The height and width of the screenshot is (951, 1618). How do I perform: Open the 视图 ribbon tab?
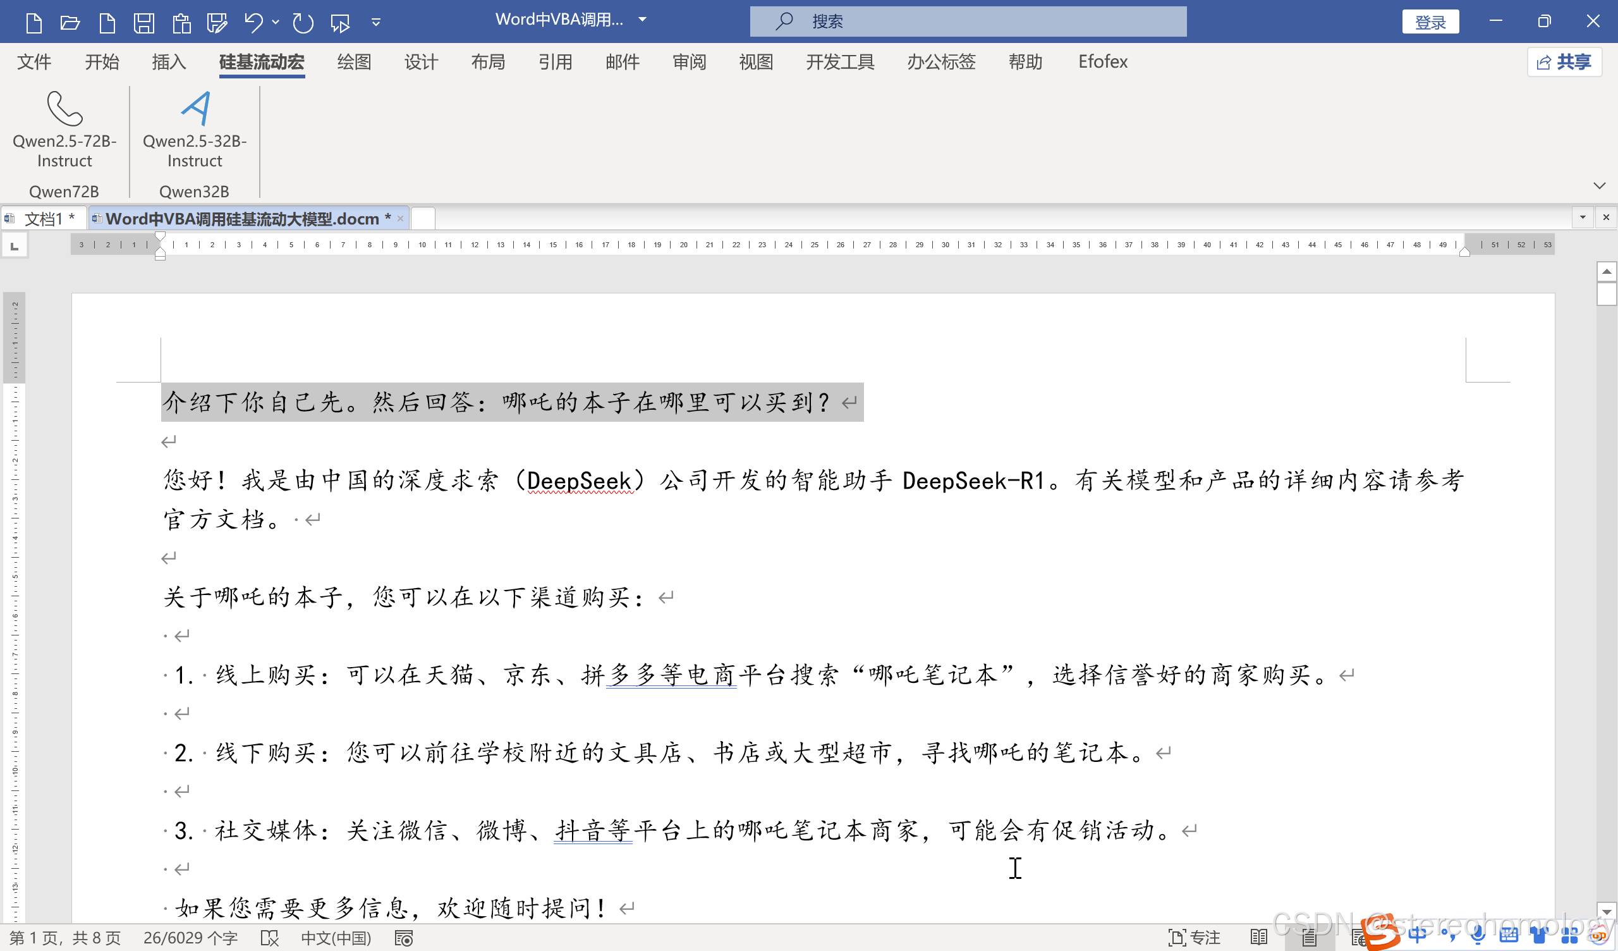[756, 62]
